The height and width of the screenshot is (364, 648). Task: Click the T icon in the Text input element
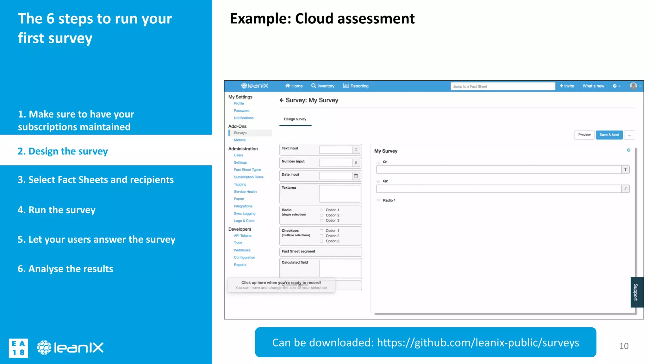pos(356,150)
